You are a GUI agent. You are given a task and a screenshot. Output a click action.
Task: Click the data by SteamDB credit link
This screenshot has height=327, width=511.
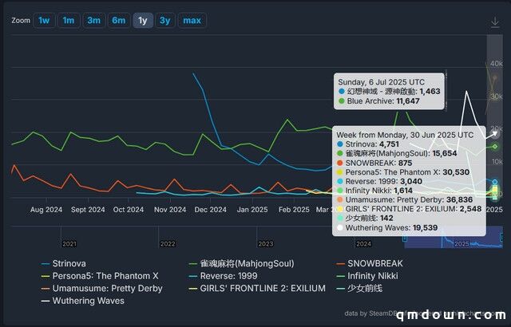click(370, 313)
